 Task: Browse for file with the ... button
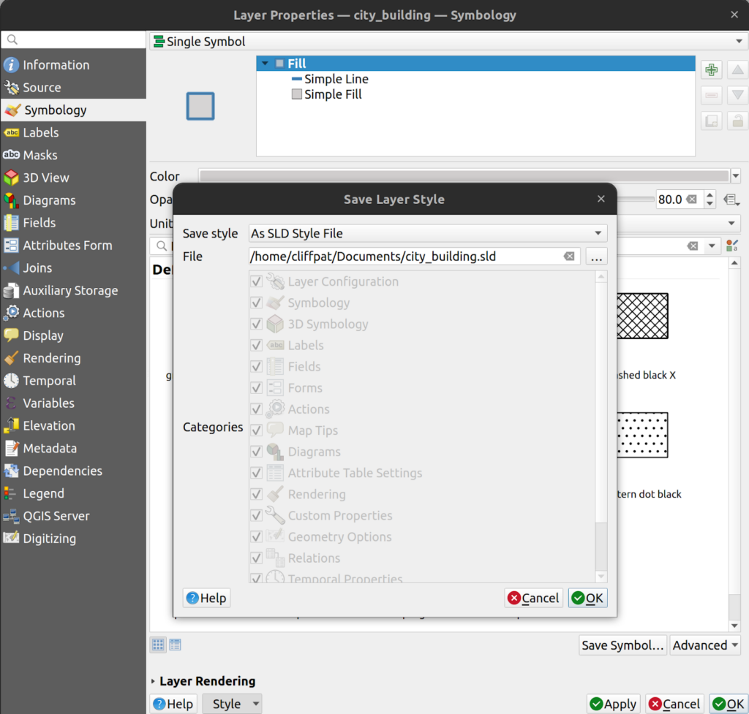pos(596,257)
